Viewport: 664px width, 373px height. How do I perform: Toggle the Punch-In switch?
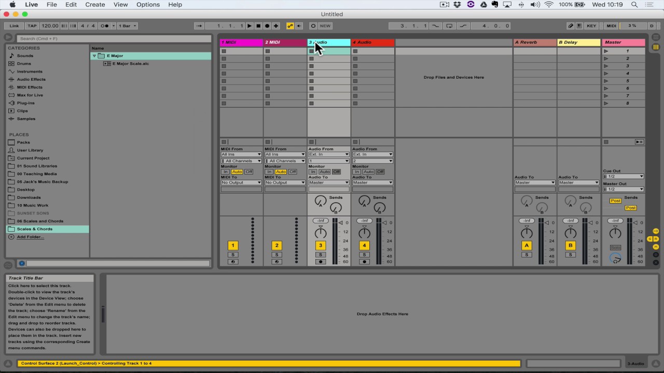[x=435, y=26]
